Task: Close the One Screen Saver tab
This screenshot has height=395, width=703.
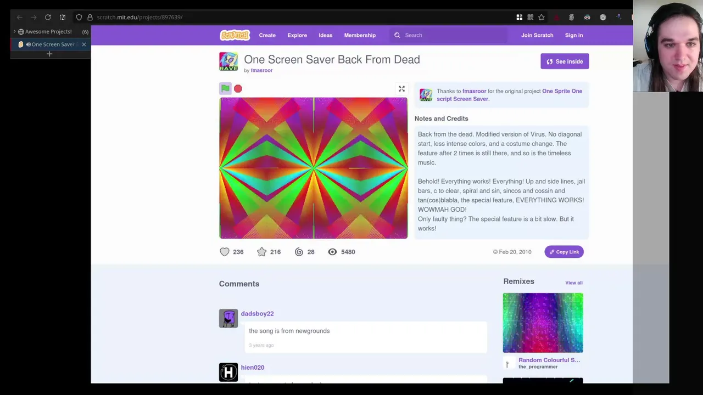Action: 83,44
